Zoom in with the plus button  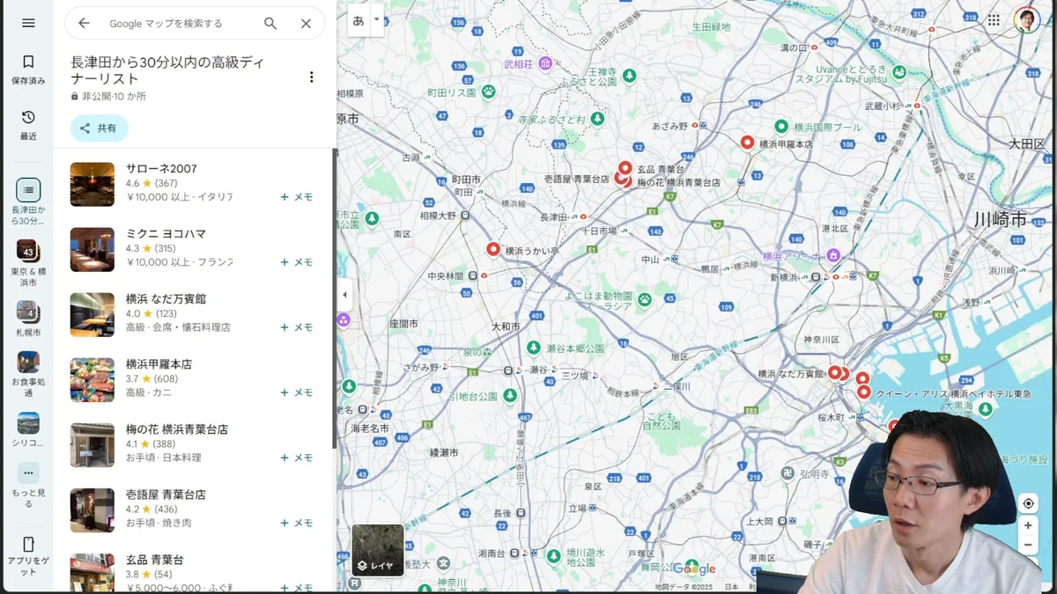tap(1028, 525)
